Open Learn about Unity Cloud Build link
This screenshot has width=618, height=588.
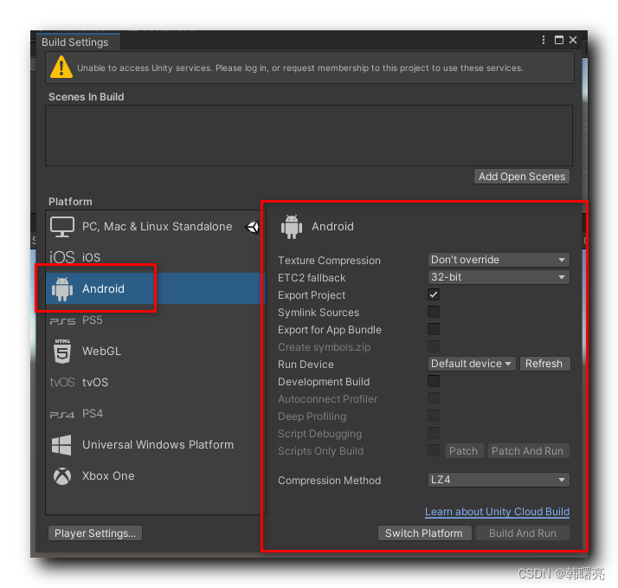[497, 512]
